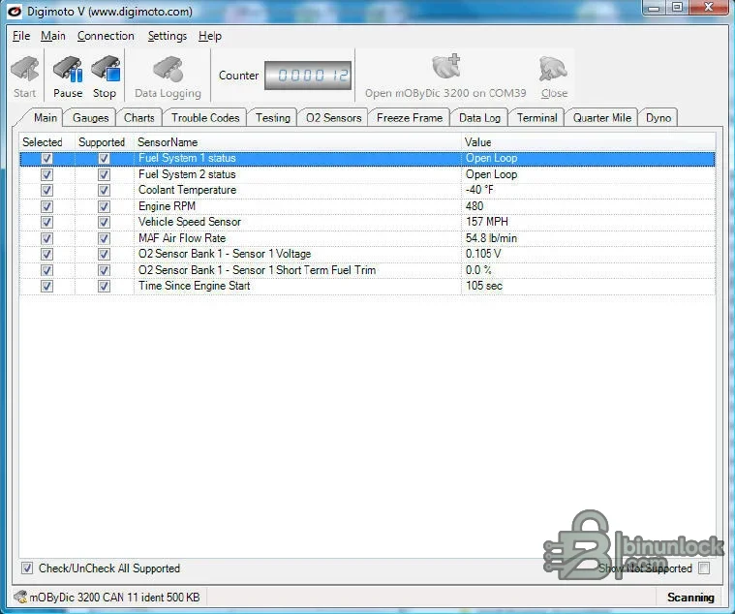Open the Connection menu
The height and width of the screenshot is (614, 735).
(106, 36)
